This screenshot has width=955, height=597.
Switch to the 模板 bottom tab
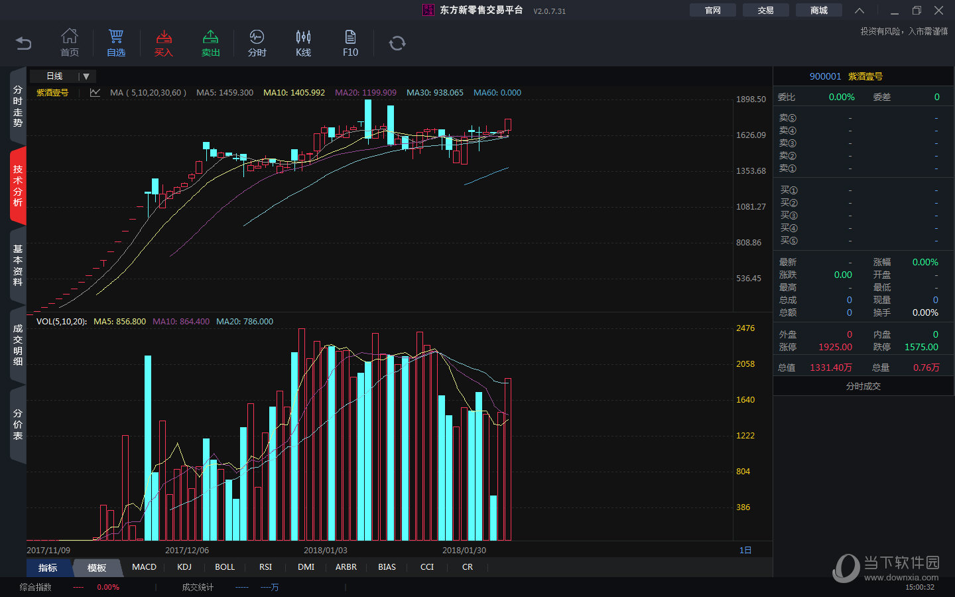coord(97,568)
